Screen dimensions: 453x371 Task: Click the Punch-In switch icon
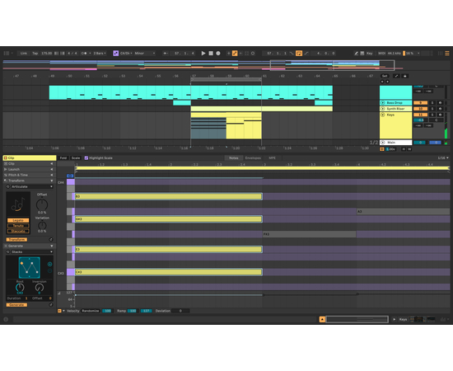point(292,54)
